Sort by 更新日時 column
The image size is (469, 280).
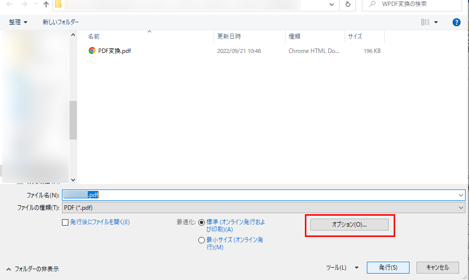tap(229, 37)
